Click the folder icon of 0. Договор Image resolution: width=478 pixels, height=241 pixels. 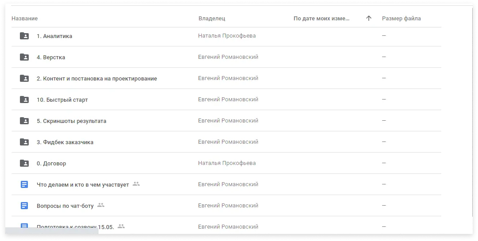tap(24, 163)
